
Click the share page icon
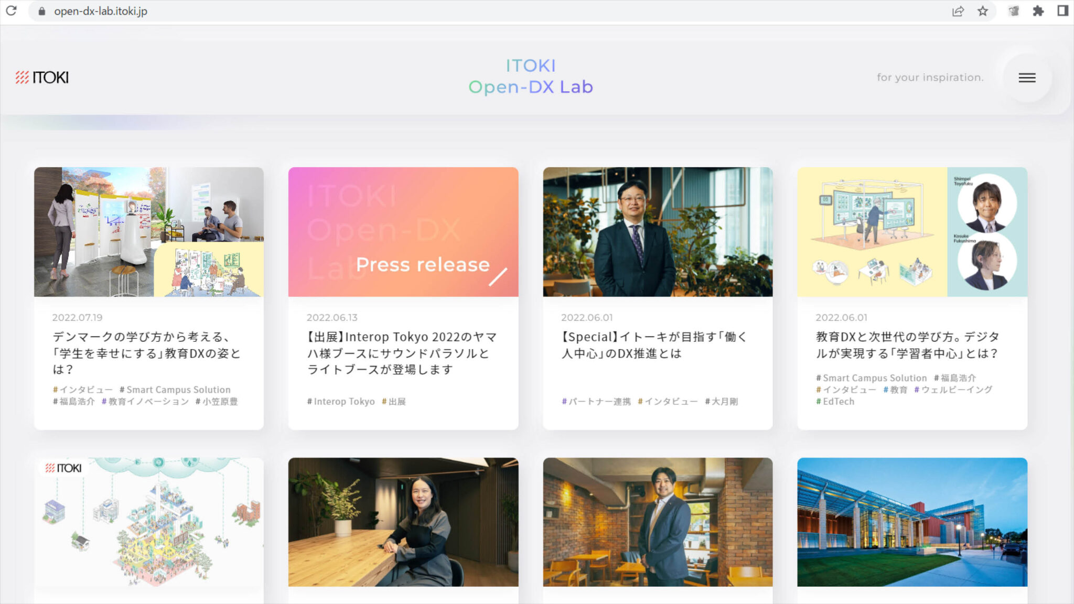958,11
